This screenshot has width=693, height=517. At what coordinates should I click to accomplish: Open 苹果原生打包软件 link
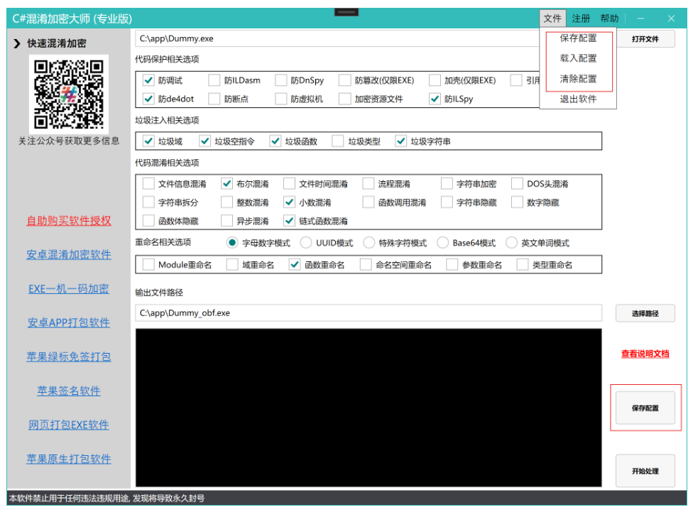click(x=68, y=459)
